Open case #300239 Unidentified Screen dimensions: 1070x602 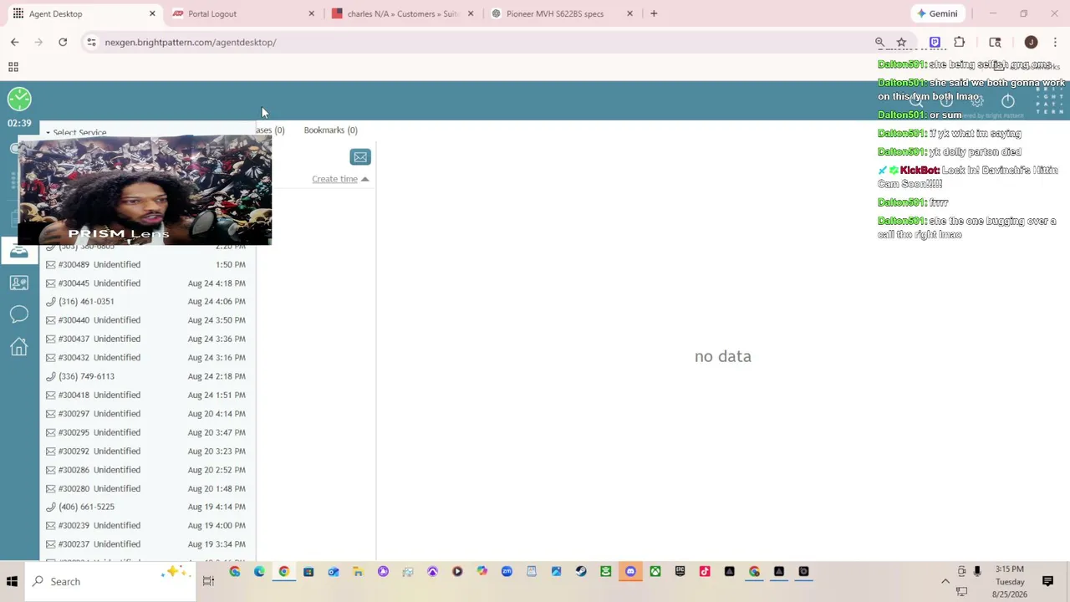click(x=146, y=525)
